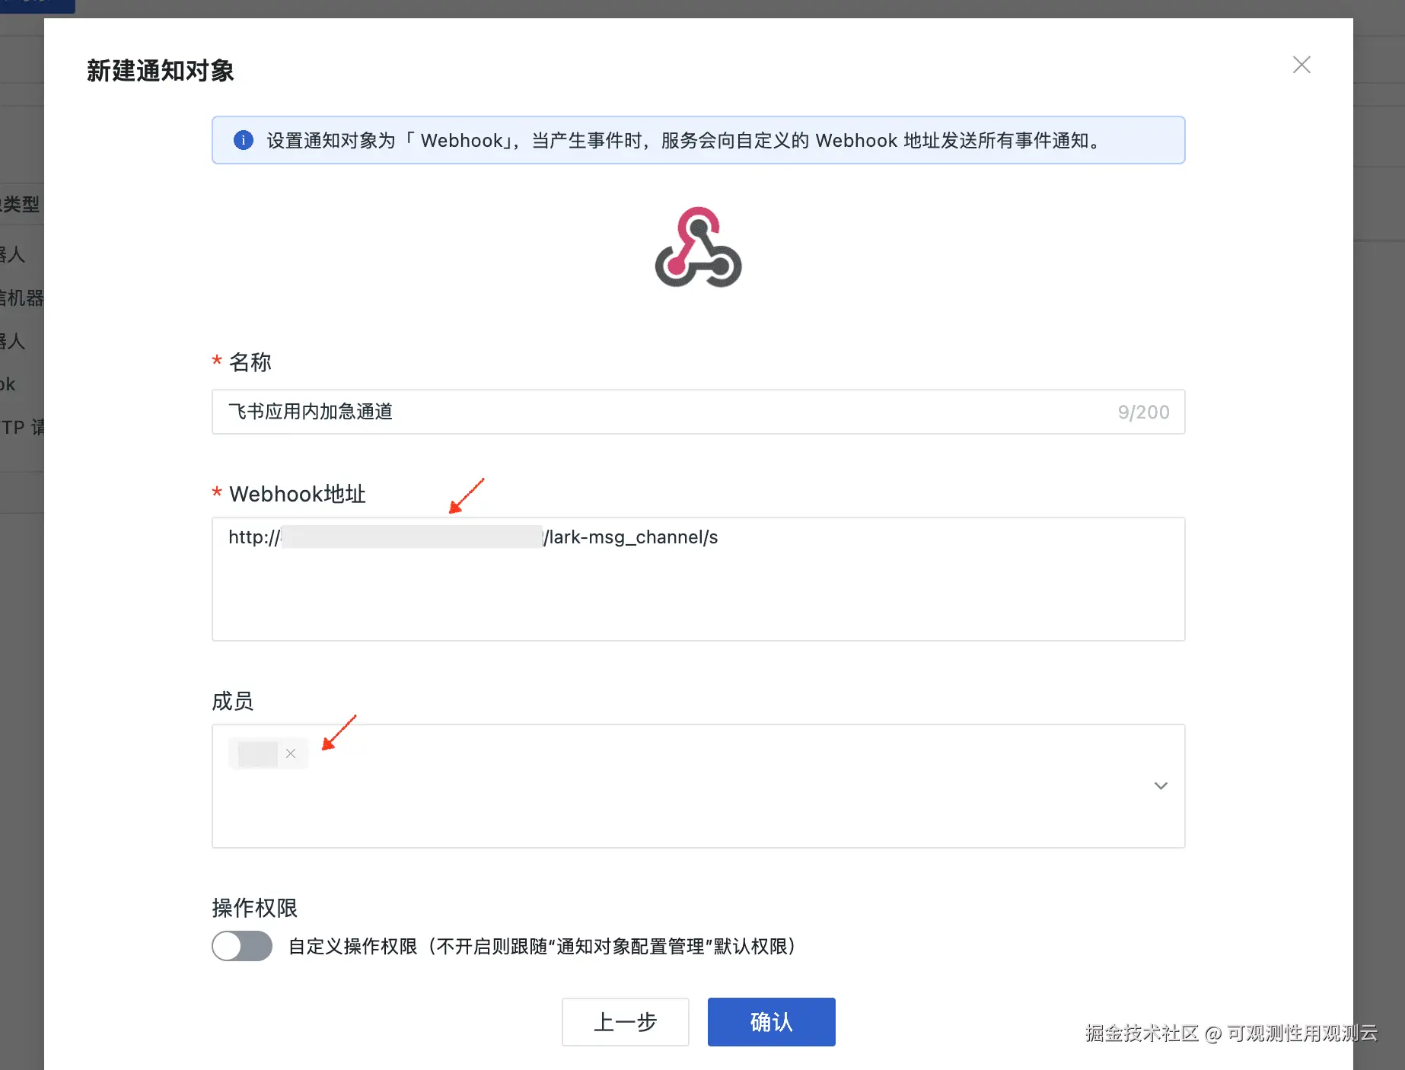
Task: Remove the selected member tag
Action: 291,753
